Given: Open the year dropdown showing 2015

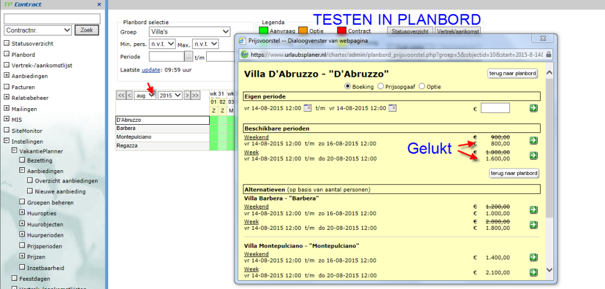Looking at the screenshot, I should 169,95.
